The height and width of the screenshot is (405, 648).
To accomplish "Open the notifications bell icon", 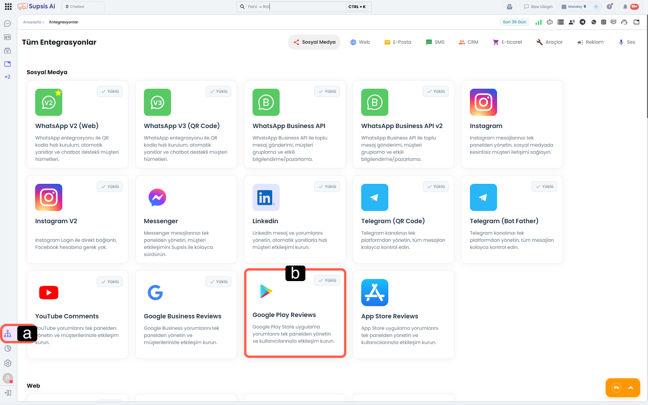I will (x=625, y=6).
